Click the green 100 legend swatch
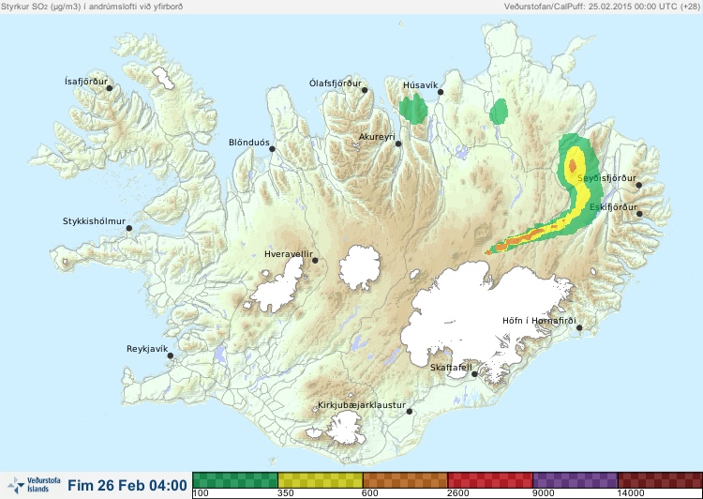 [235, 480]
